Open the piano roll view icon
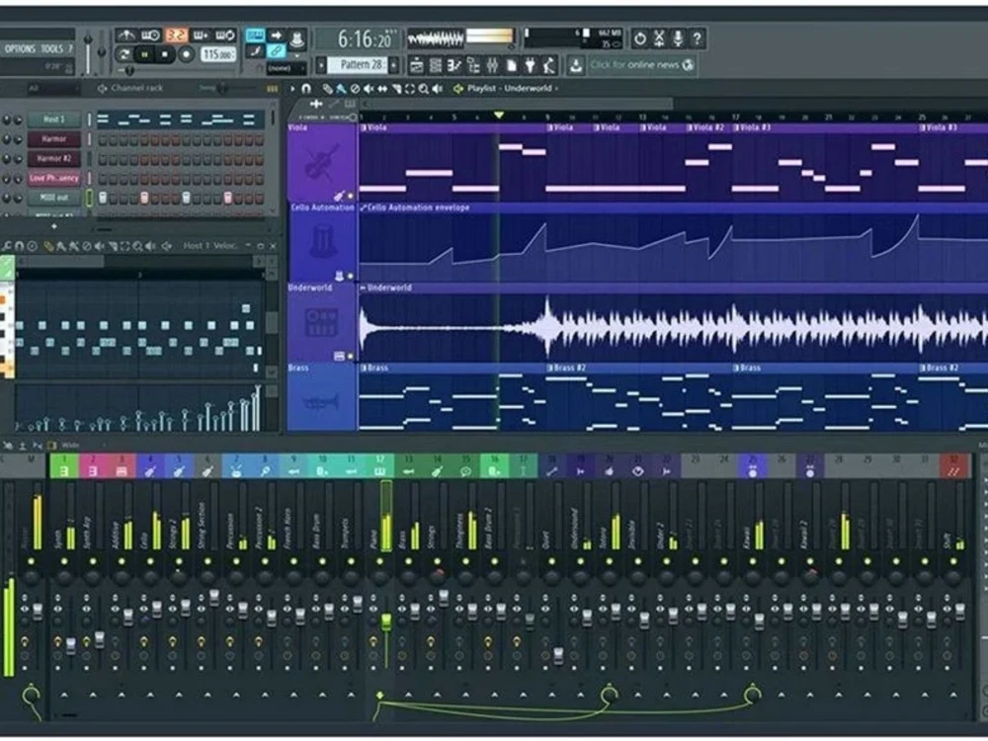 453,65
